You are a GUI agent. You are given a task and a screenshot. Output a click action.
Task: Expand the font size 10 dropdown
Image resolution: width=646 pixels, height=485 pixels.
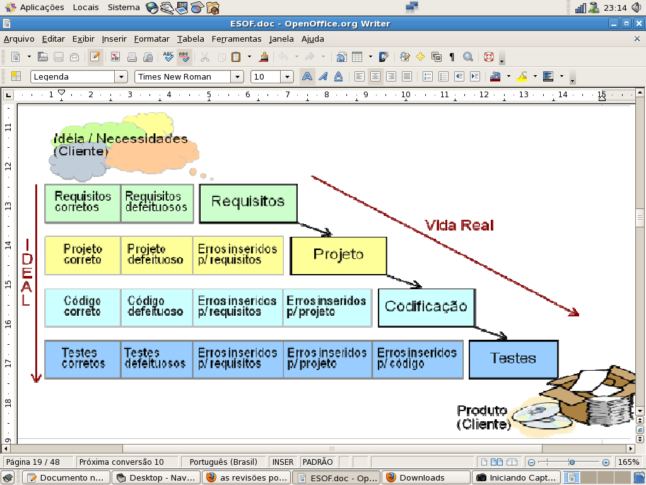click(287, 77)
